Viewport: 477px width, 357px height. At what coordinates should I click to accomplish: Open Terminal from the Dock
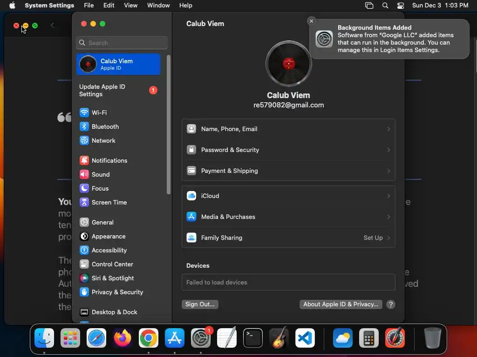pyautogui.click(x=253, y=338)
